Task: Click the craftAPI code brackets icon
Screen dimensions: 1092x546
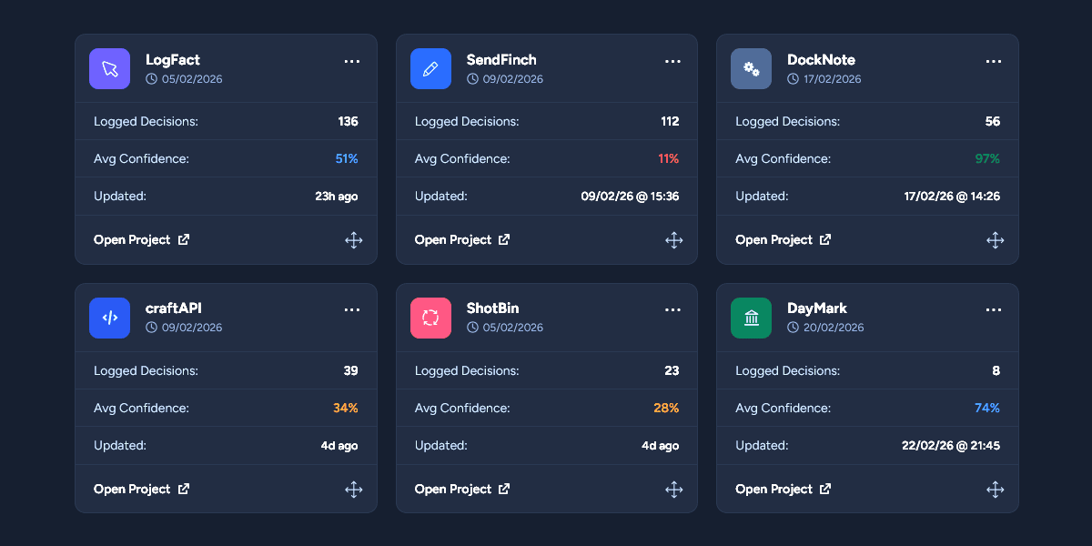Action: 109,318
